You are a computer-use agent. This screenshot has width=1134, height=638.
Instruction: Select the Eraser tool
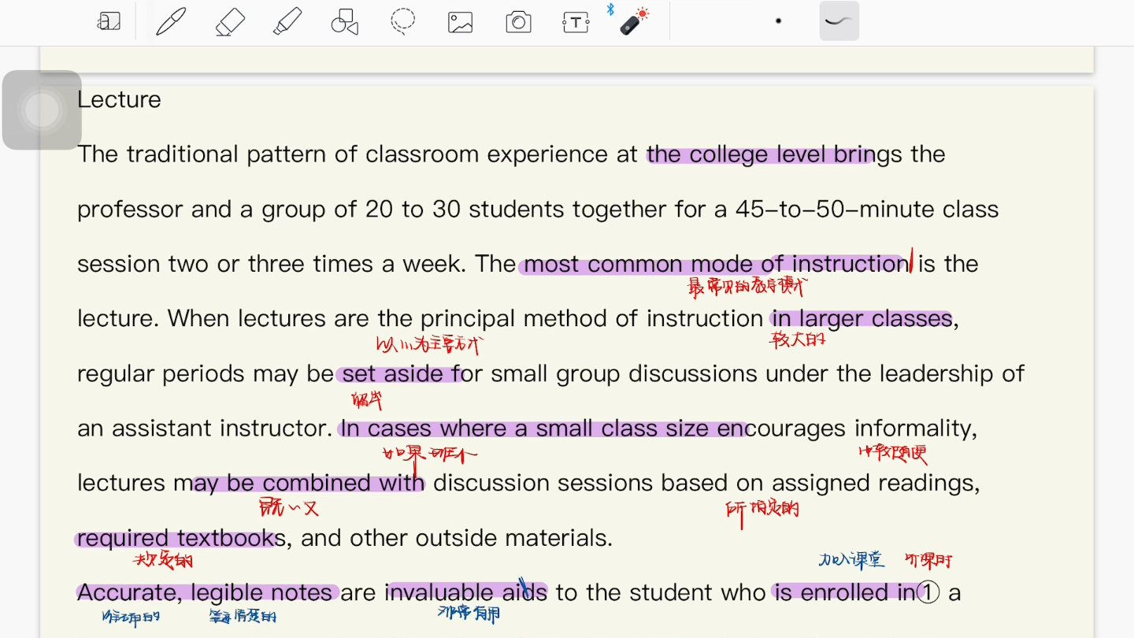point(230,21)
